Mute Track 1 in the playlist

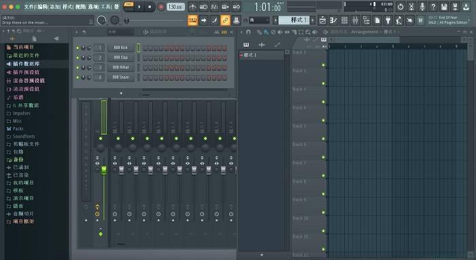(323, 65)
